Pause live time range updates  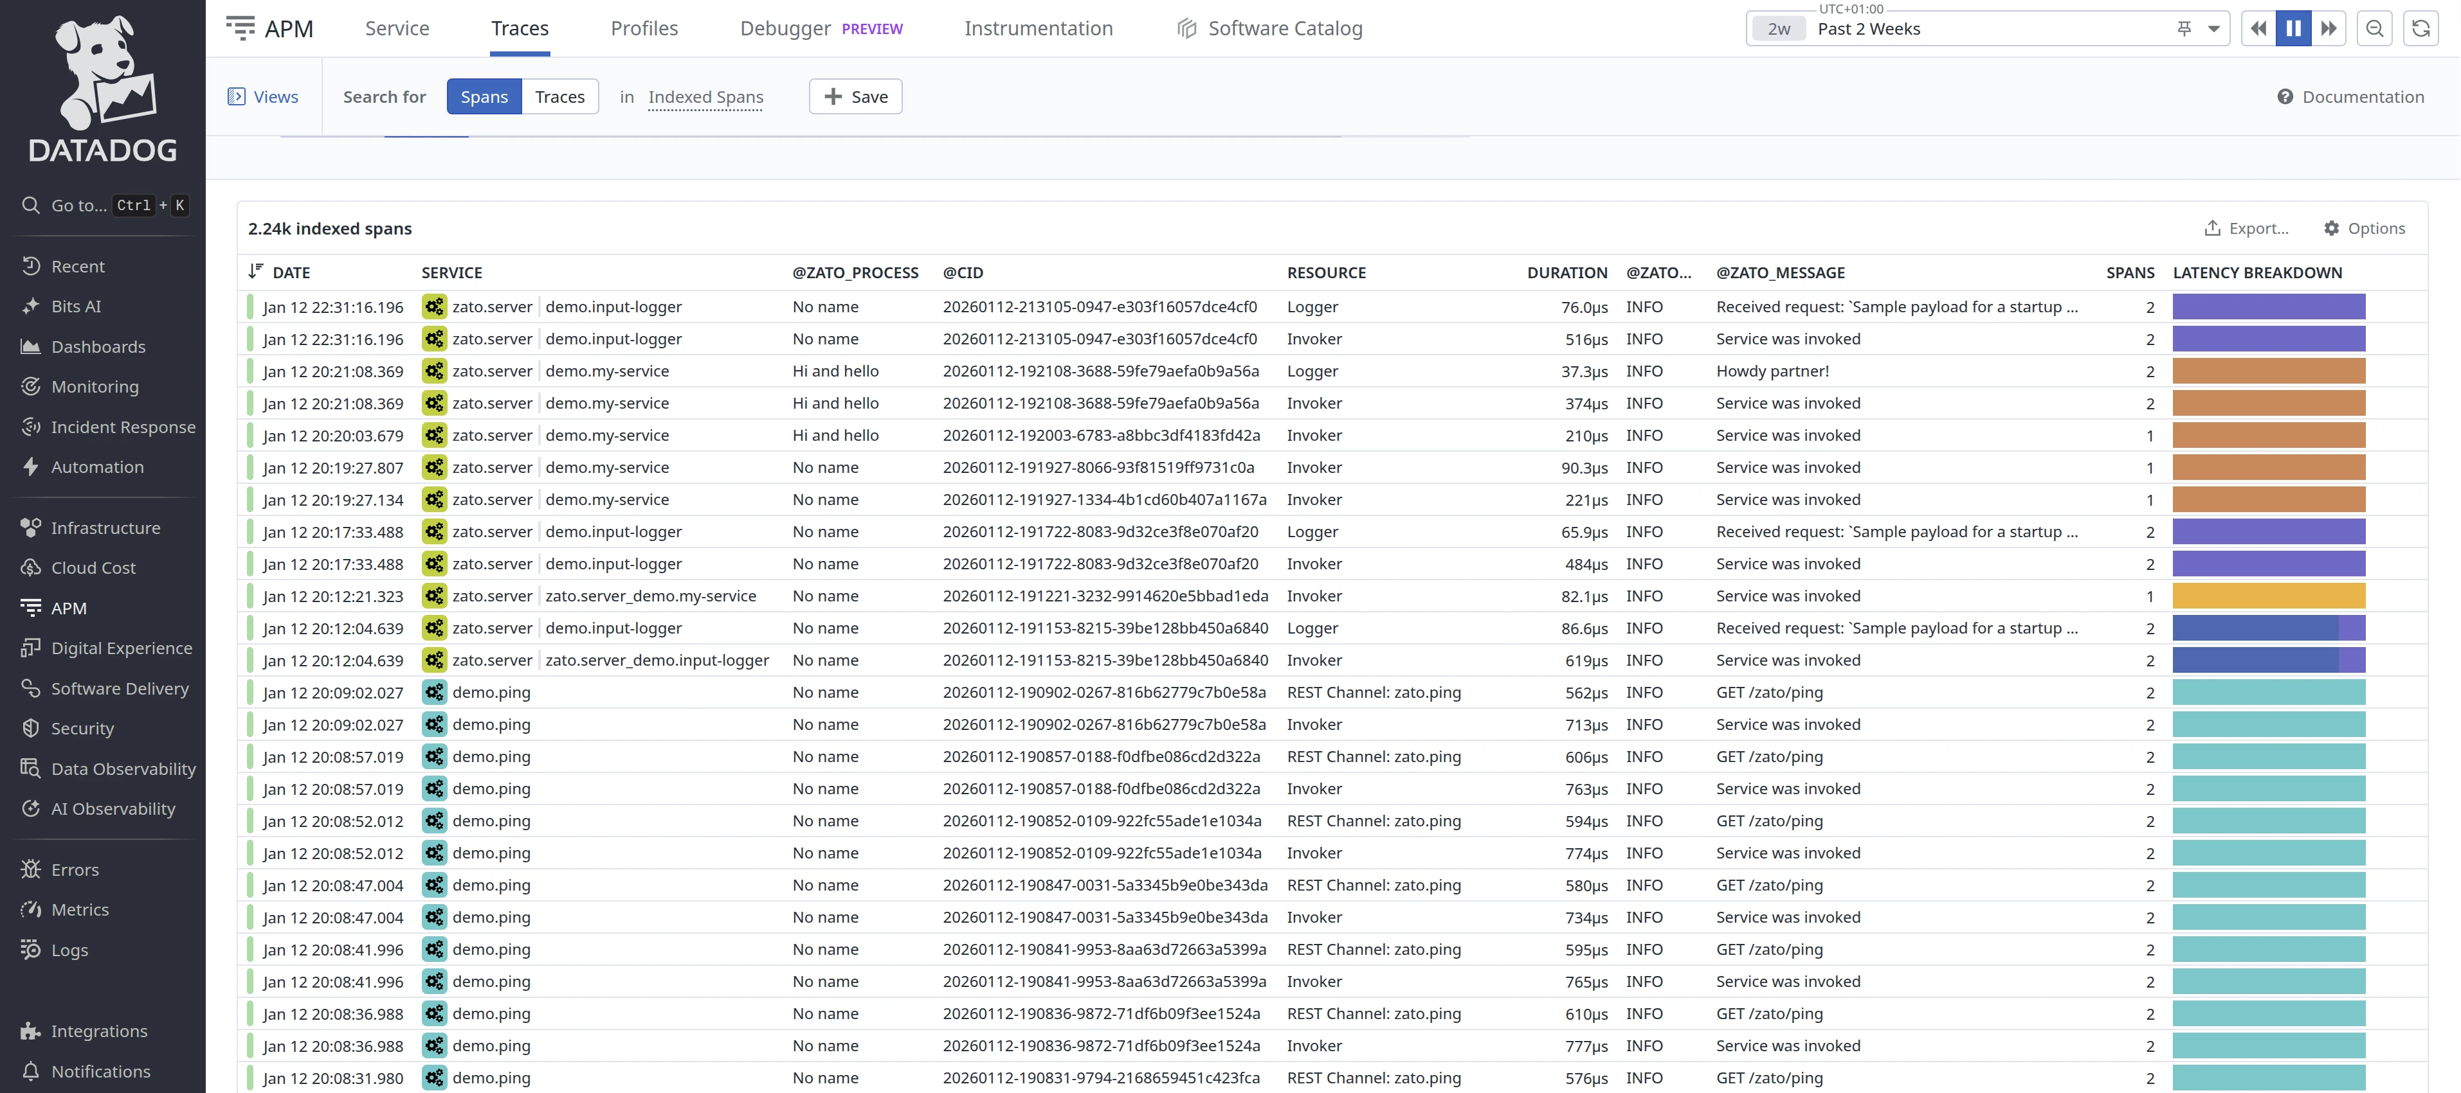2293,29
